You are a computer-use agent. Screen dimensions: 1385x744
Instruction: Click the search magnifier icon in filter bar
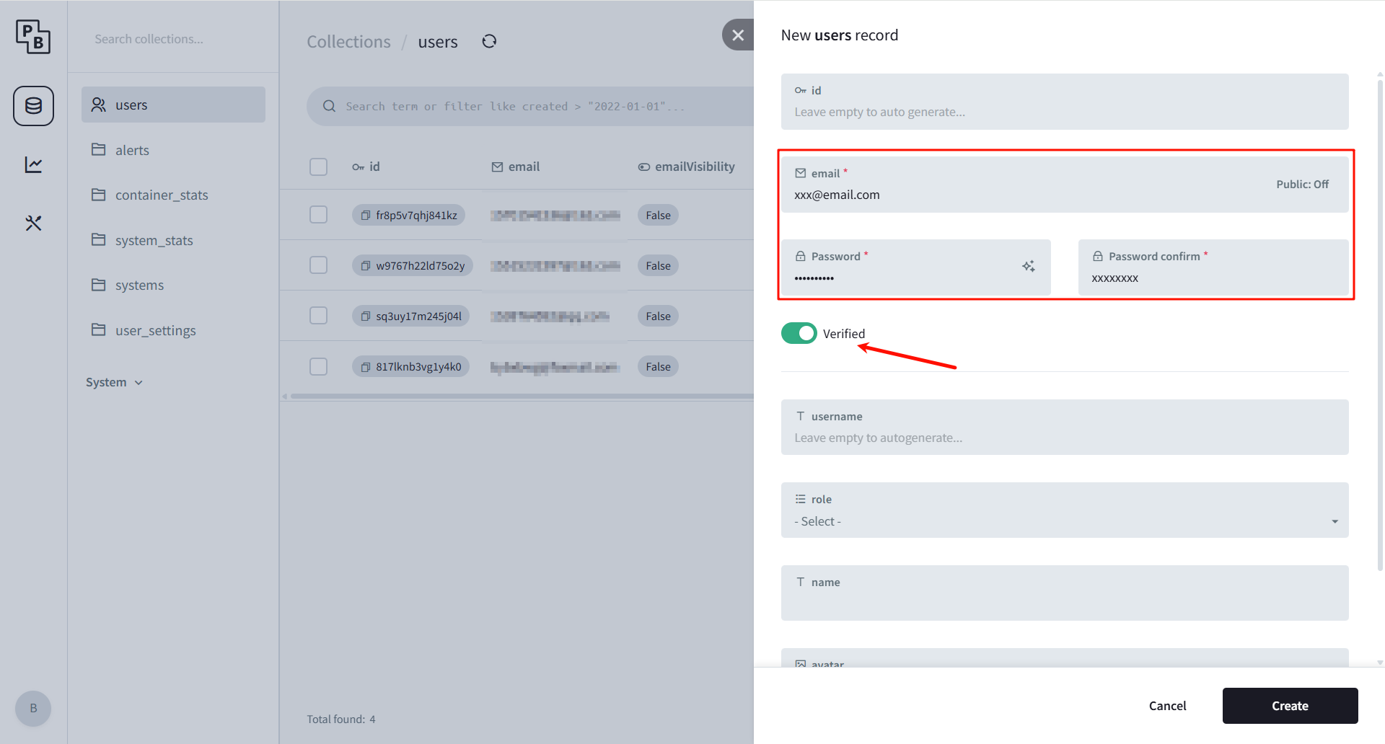tap(329, 106)
